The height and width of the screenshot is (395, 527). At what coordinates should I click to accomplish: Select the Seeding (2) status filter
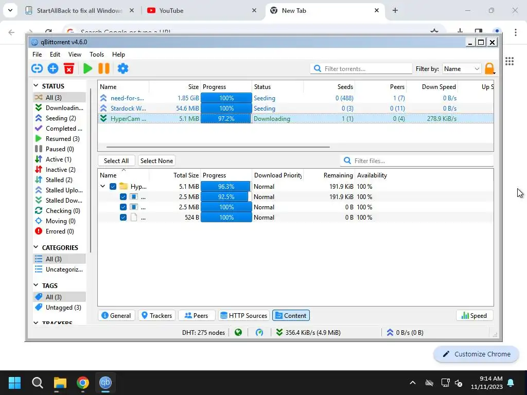pyautogui.click(x=59, y=118)
